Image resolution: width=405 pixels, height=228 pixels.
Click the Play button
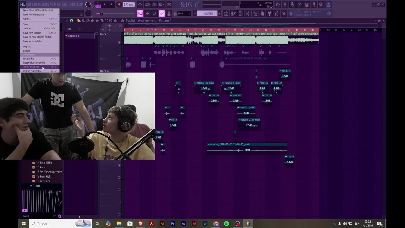105,4
